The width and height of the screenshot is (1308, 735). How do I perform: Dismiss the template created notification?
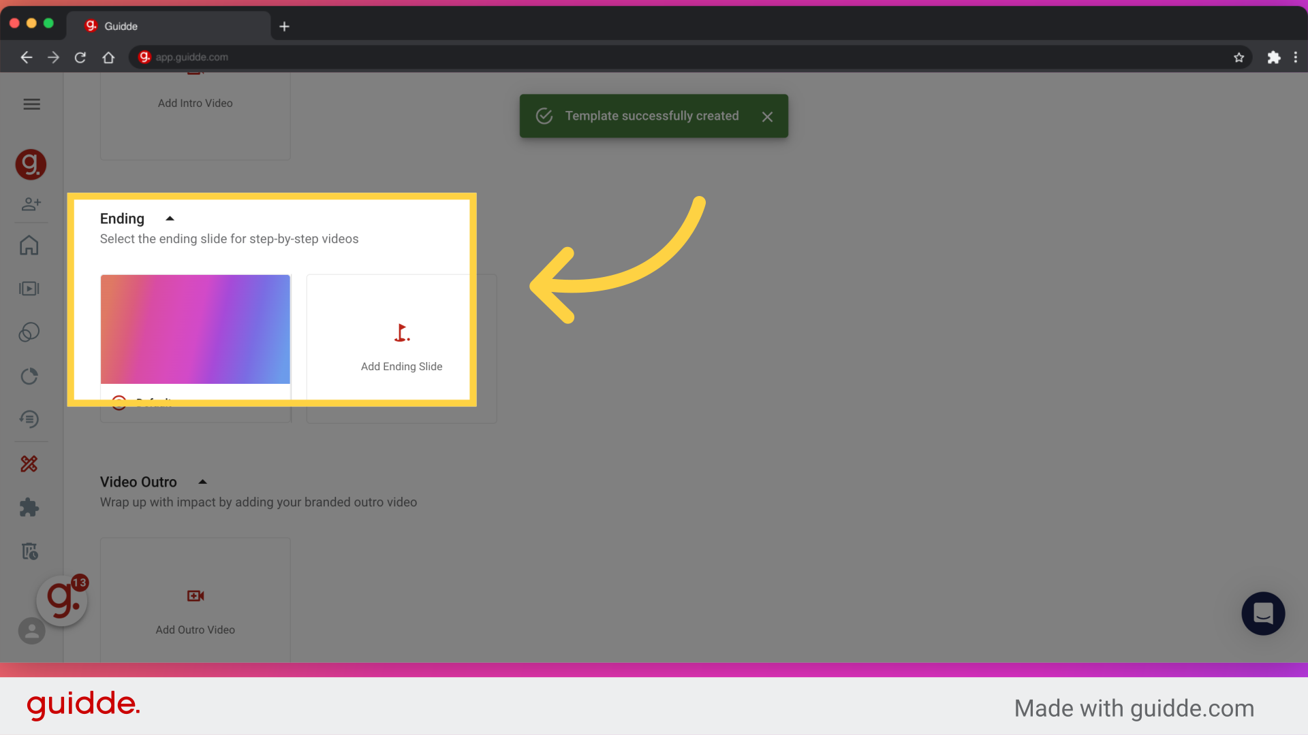[x=767, y=117]
